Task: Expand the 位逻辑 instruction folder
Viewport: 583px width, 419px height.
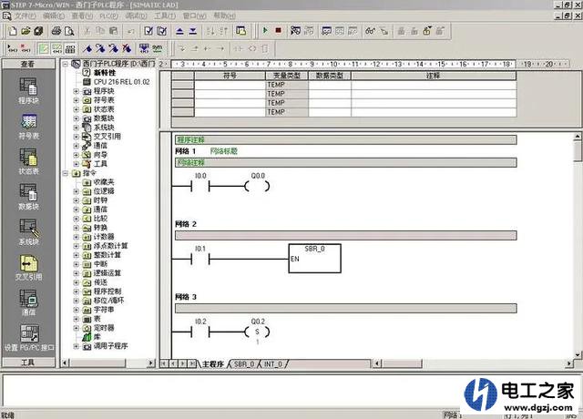Action: [x=77, y=191]
